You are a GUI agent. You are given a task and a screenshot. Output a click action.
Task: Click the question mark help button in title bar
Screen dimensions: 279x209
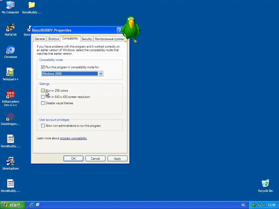[x=120, y=30]
